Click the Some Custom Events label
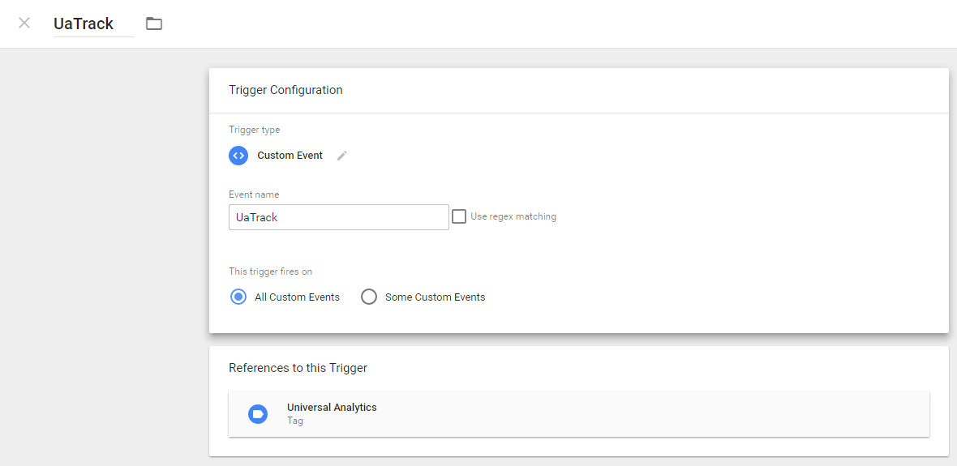This screenshot has height=466, width=957. point(436,297)
